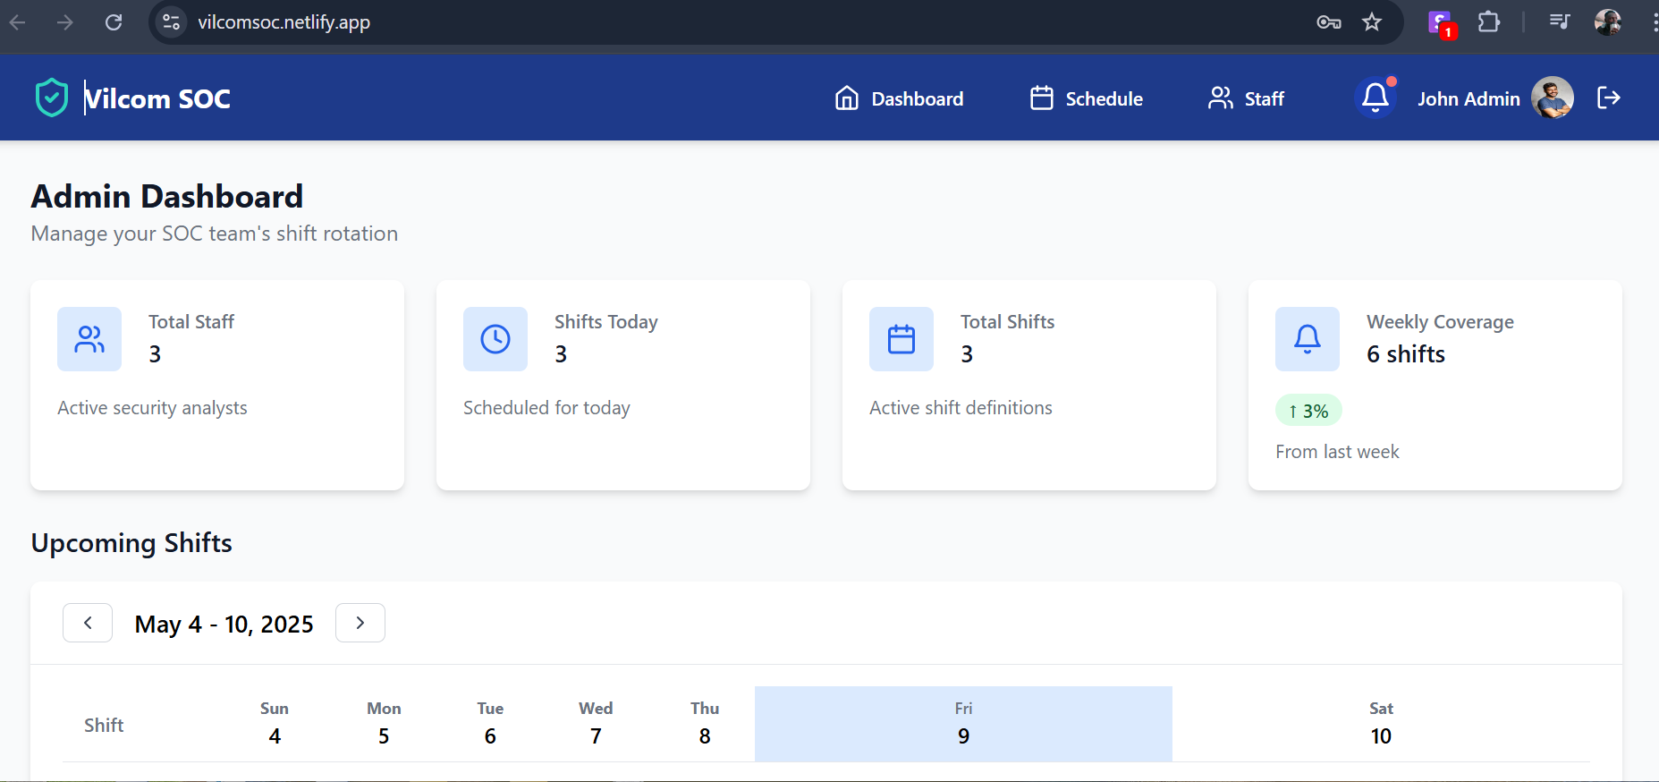This screenshot has width=1659, height=782.
Task: Click John Admin profile avatar
Action: tap(1552, 98)
